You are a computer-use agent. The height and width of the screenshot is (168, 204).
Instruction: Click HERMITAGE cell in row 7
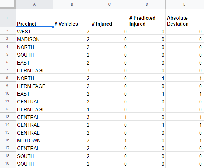tap(34, 70)
